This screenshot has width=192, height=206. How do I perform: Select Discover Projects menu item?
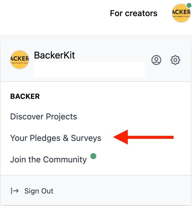tap(44, 116)
